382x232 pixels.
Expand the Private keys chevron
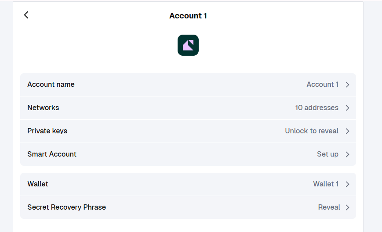tap(347, 131)
